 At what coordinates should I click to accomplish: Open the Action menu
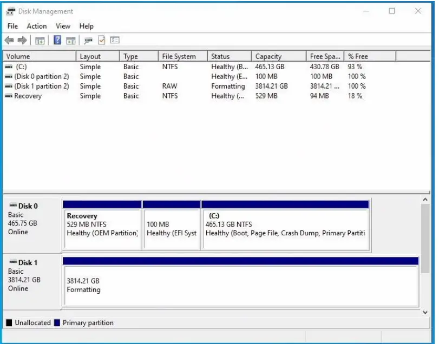coord(36,25)
